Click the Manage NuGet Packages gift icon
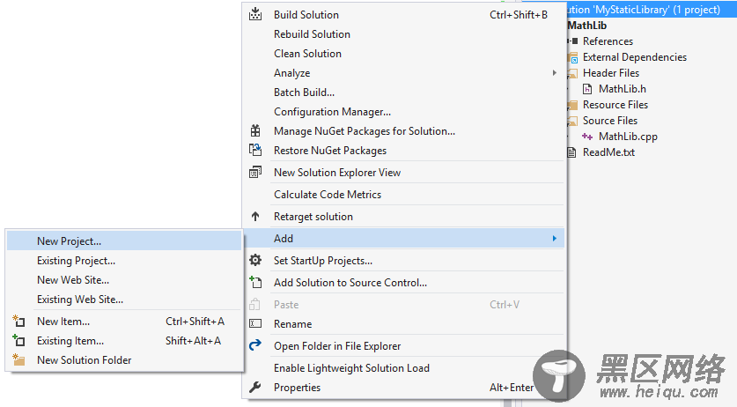Viewport: 737px width, 407px height. [255, 130]
